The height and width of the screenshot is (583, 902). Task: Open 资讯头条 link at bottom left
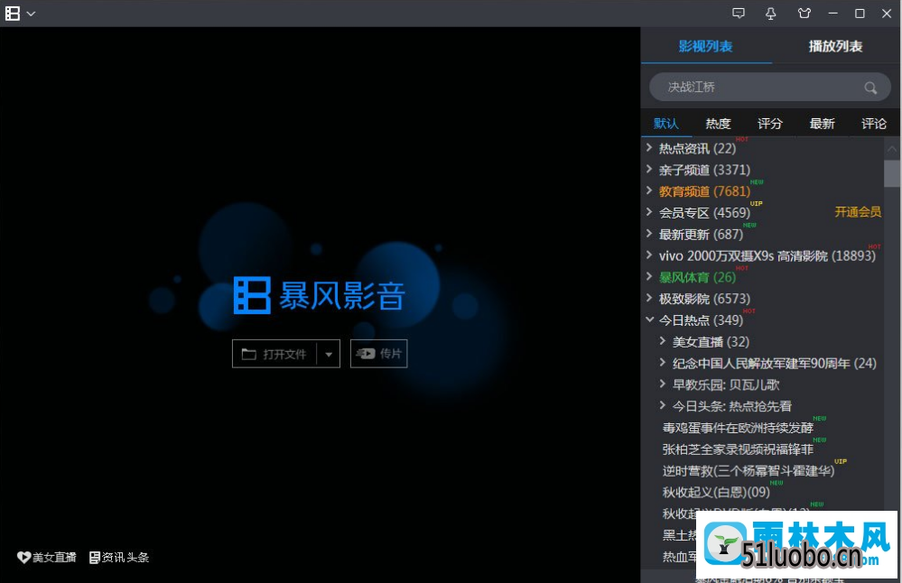pos(126,557)
